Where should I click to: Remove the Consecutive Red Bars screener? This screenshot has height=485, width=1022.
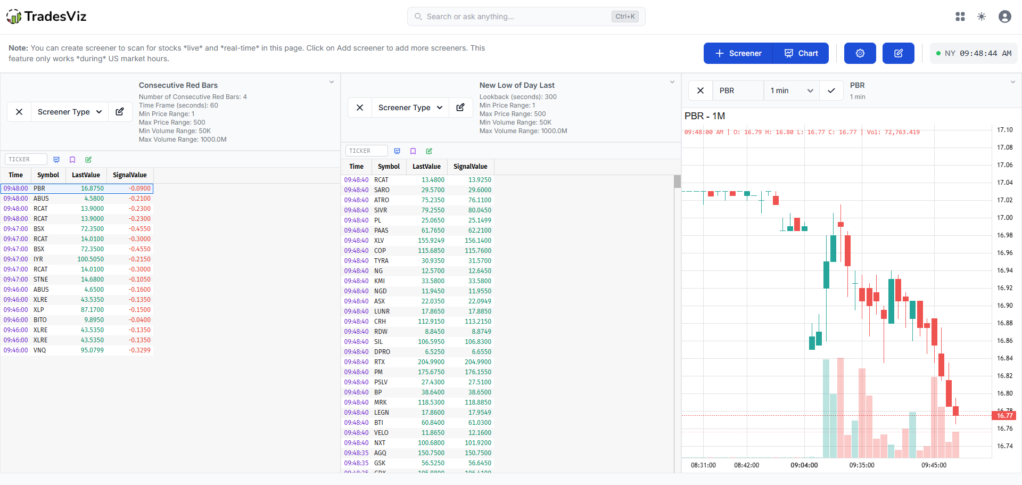tap(19, 112)
